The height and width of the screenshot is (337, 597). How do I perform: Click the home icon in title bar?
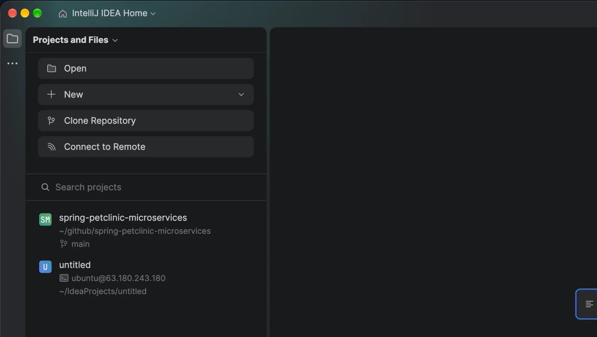(63, 13)
